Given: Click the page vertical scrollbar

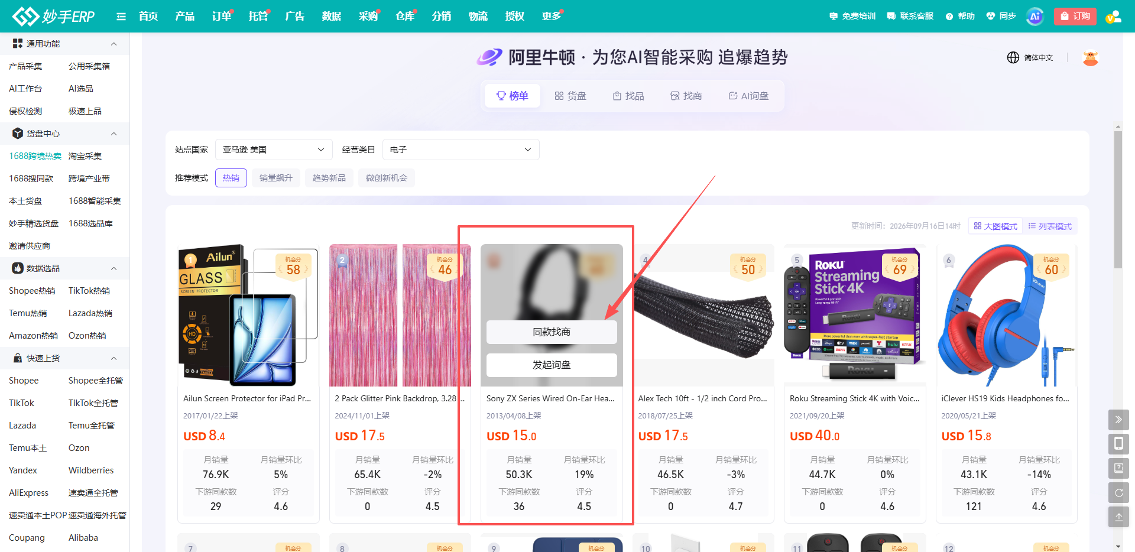Looking at the screenshot, I should tap(1118, 200).
